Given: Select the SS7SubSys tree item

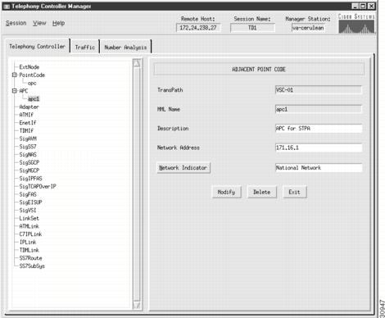Looking at the screenshot, I should [32, 266].
